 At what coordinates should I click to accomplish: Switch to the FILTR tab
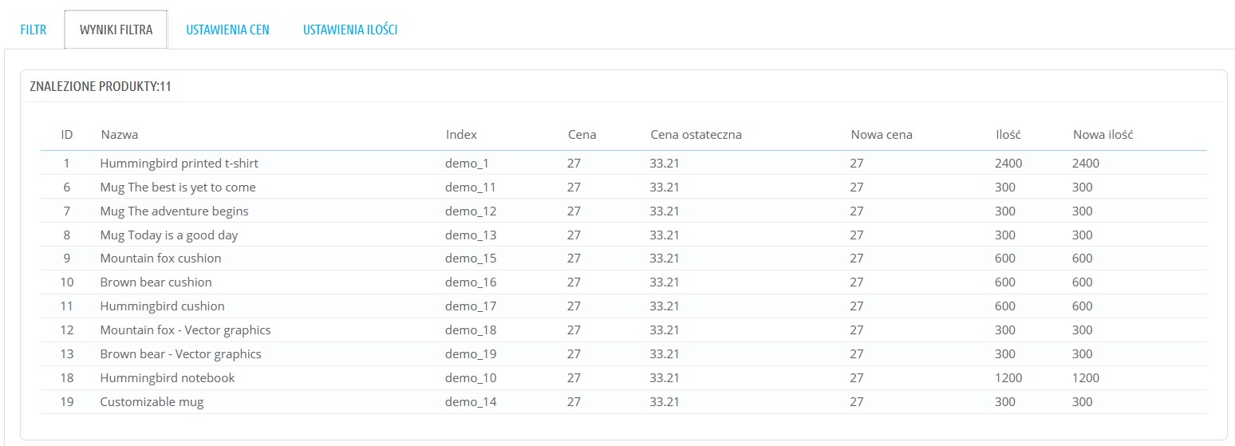point(34,30)
